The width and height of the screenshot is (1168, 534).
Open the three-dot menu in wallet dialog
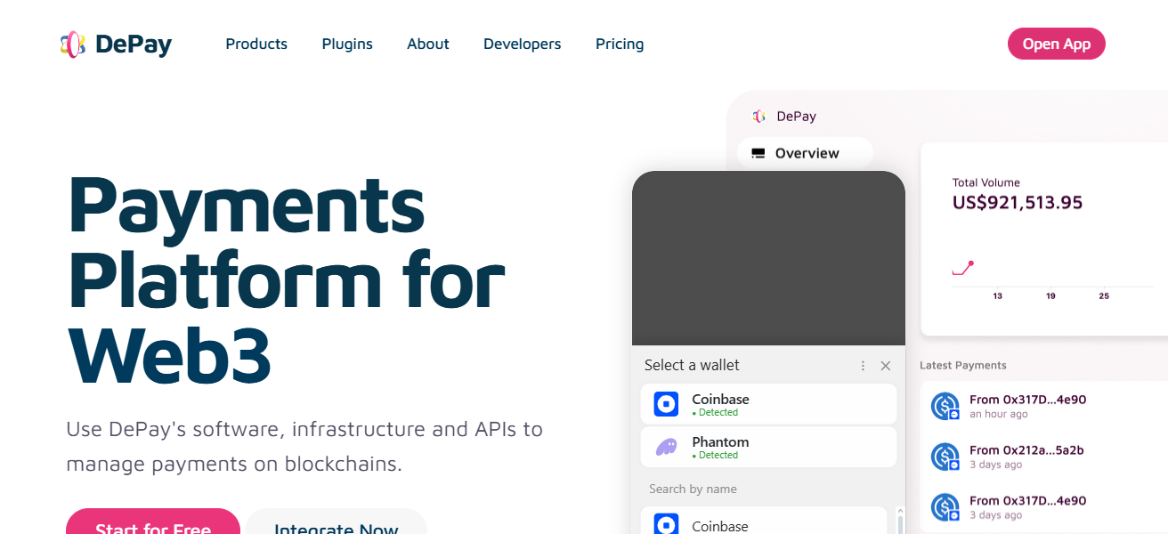click(863, 366)
